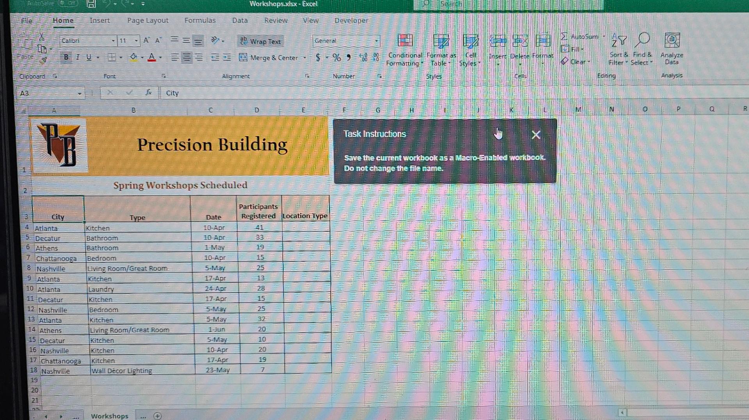
Task: Switch to the Formulas ribbon tab
Action: 200,20
